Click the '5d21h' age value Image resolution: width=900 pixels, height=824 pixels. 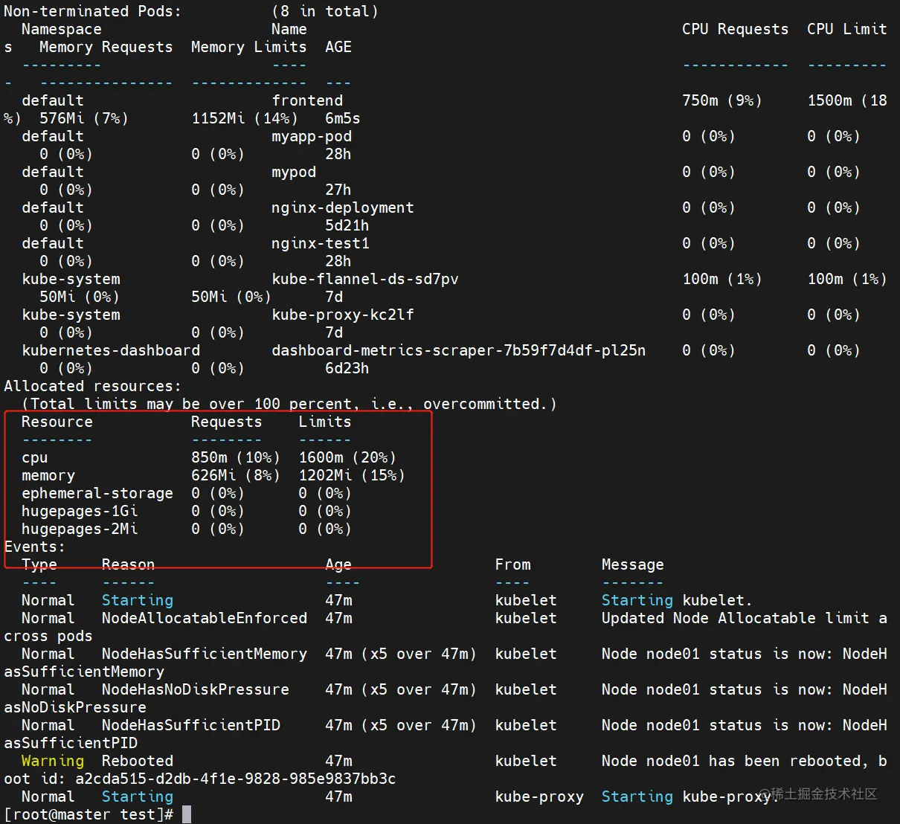click(347, 225)
